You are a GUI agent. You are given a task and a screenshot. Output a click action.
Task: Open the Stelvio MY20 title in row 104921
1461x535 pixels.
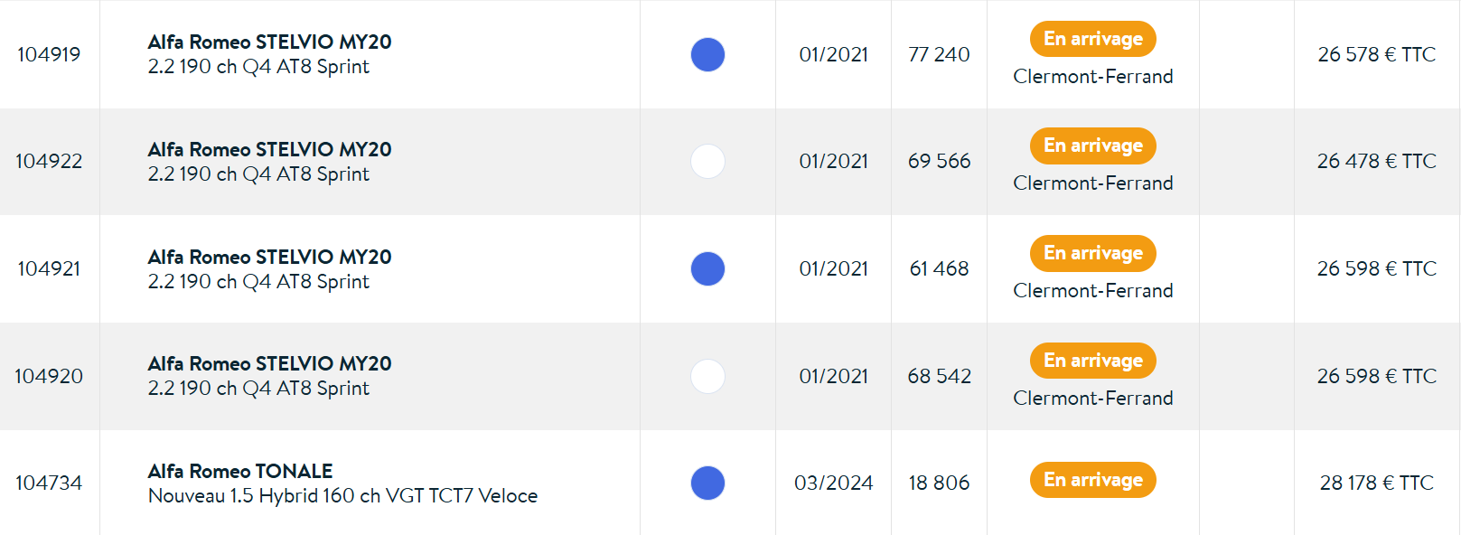pos(269,257)
